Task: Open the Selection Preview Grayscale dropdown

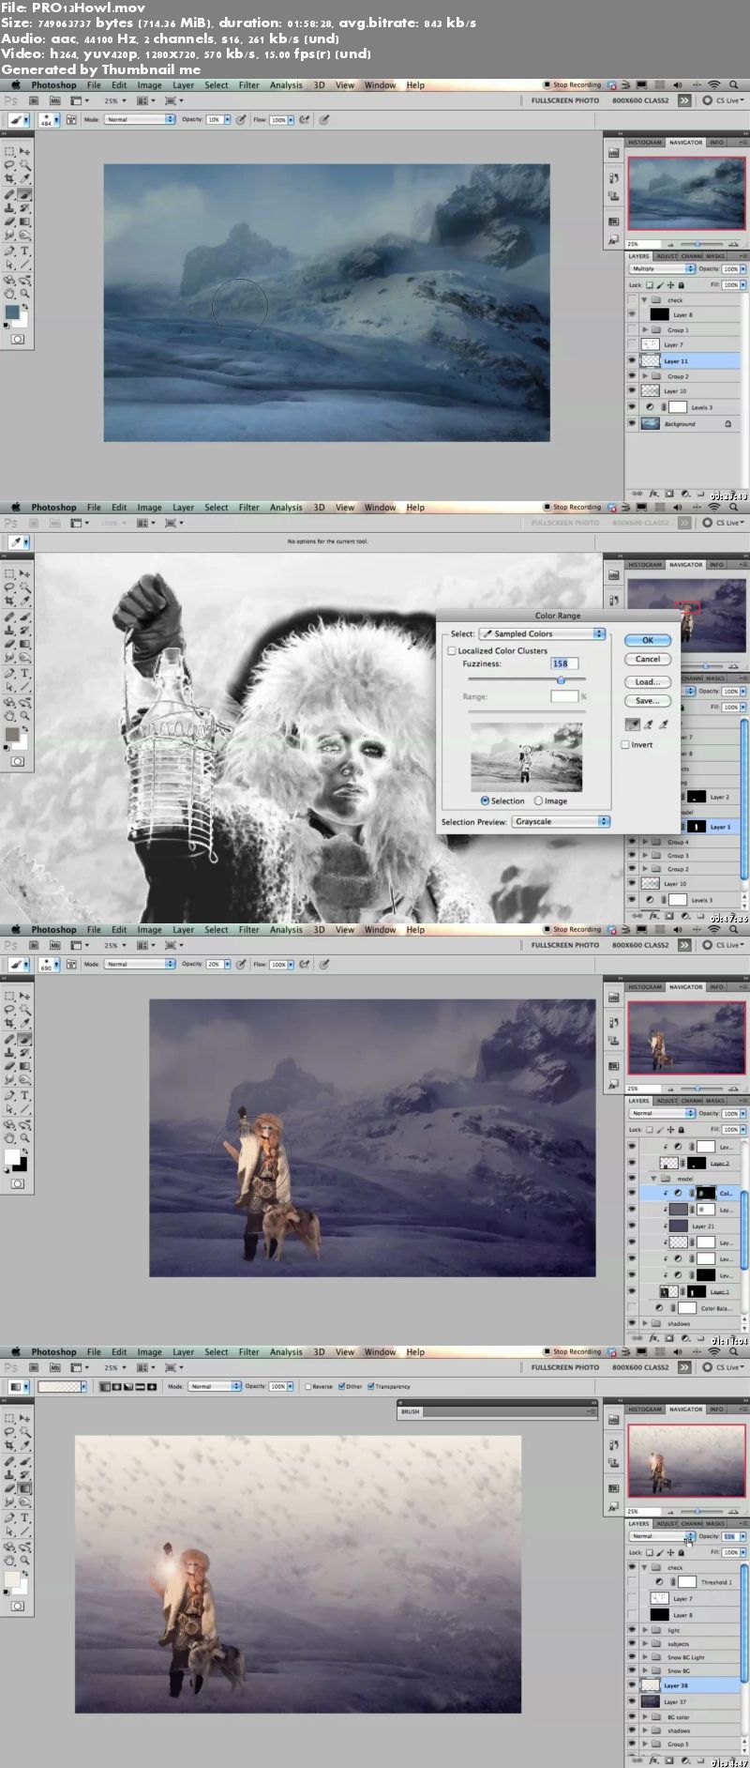Action: (x=561, y=821)
